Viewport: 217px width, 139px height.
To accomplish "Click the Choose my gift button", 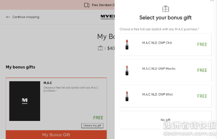I will [x=92, y=125].
